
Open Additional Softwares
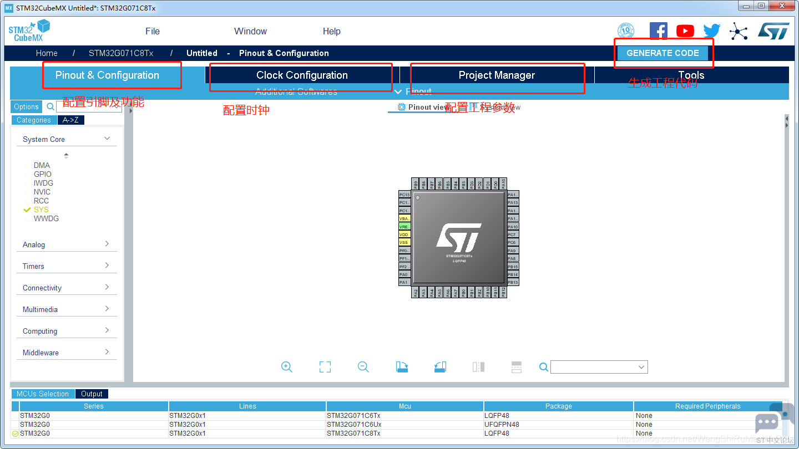tap(296, 91)
